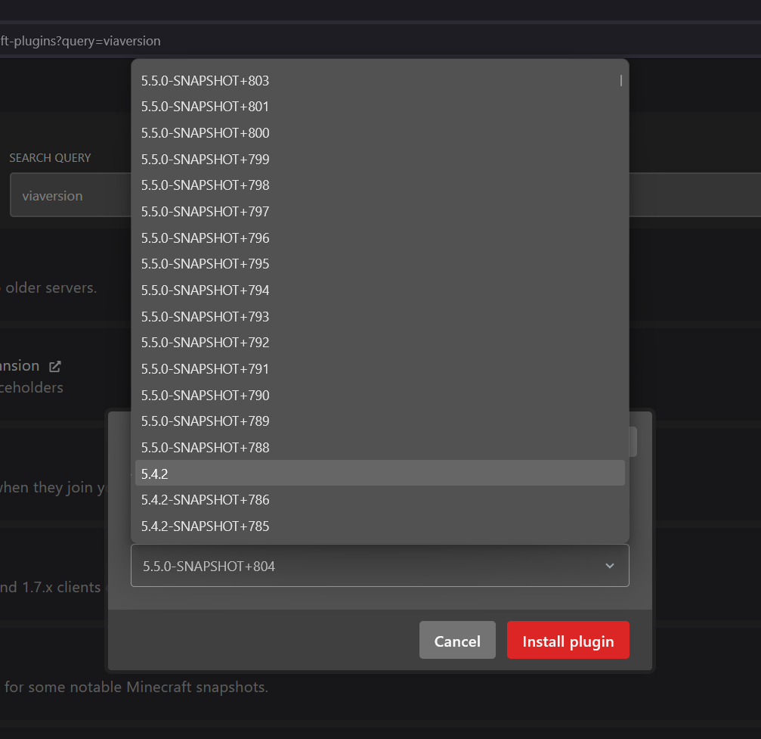Open the external link icon beside 'nsion'
Viewport: 761px width, 739px height.
click(55, 366)
